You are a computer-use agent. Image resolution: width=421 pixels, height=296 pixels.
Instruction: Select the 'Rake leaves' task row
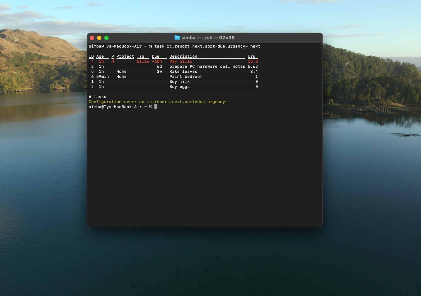[183, 71]
